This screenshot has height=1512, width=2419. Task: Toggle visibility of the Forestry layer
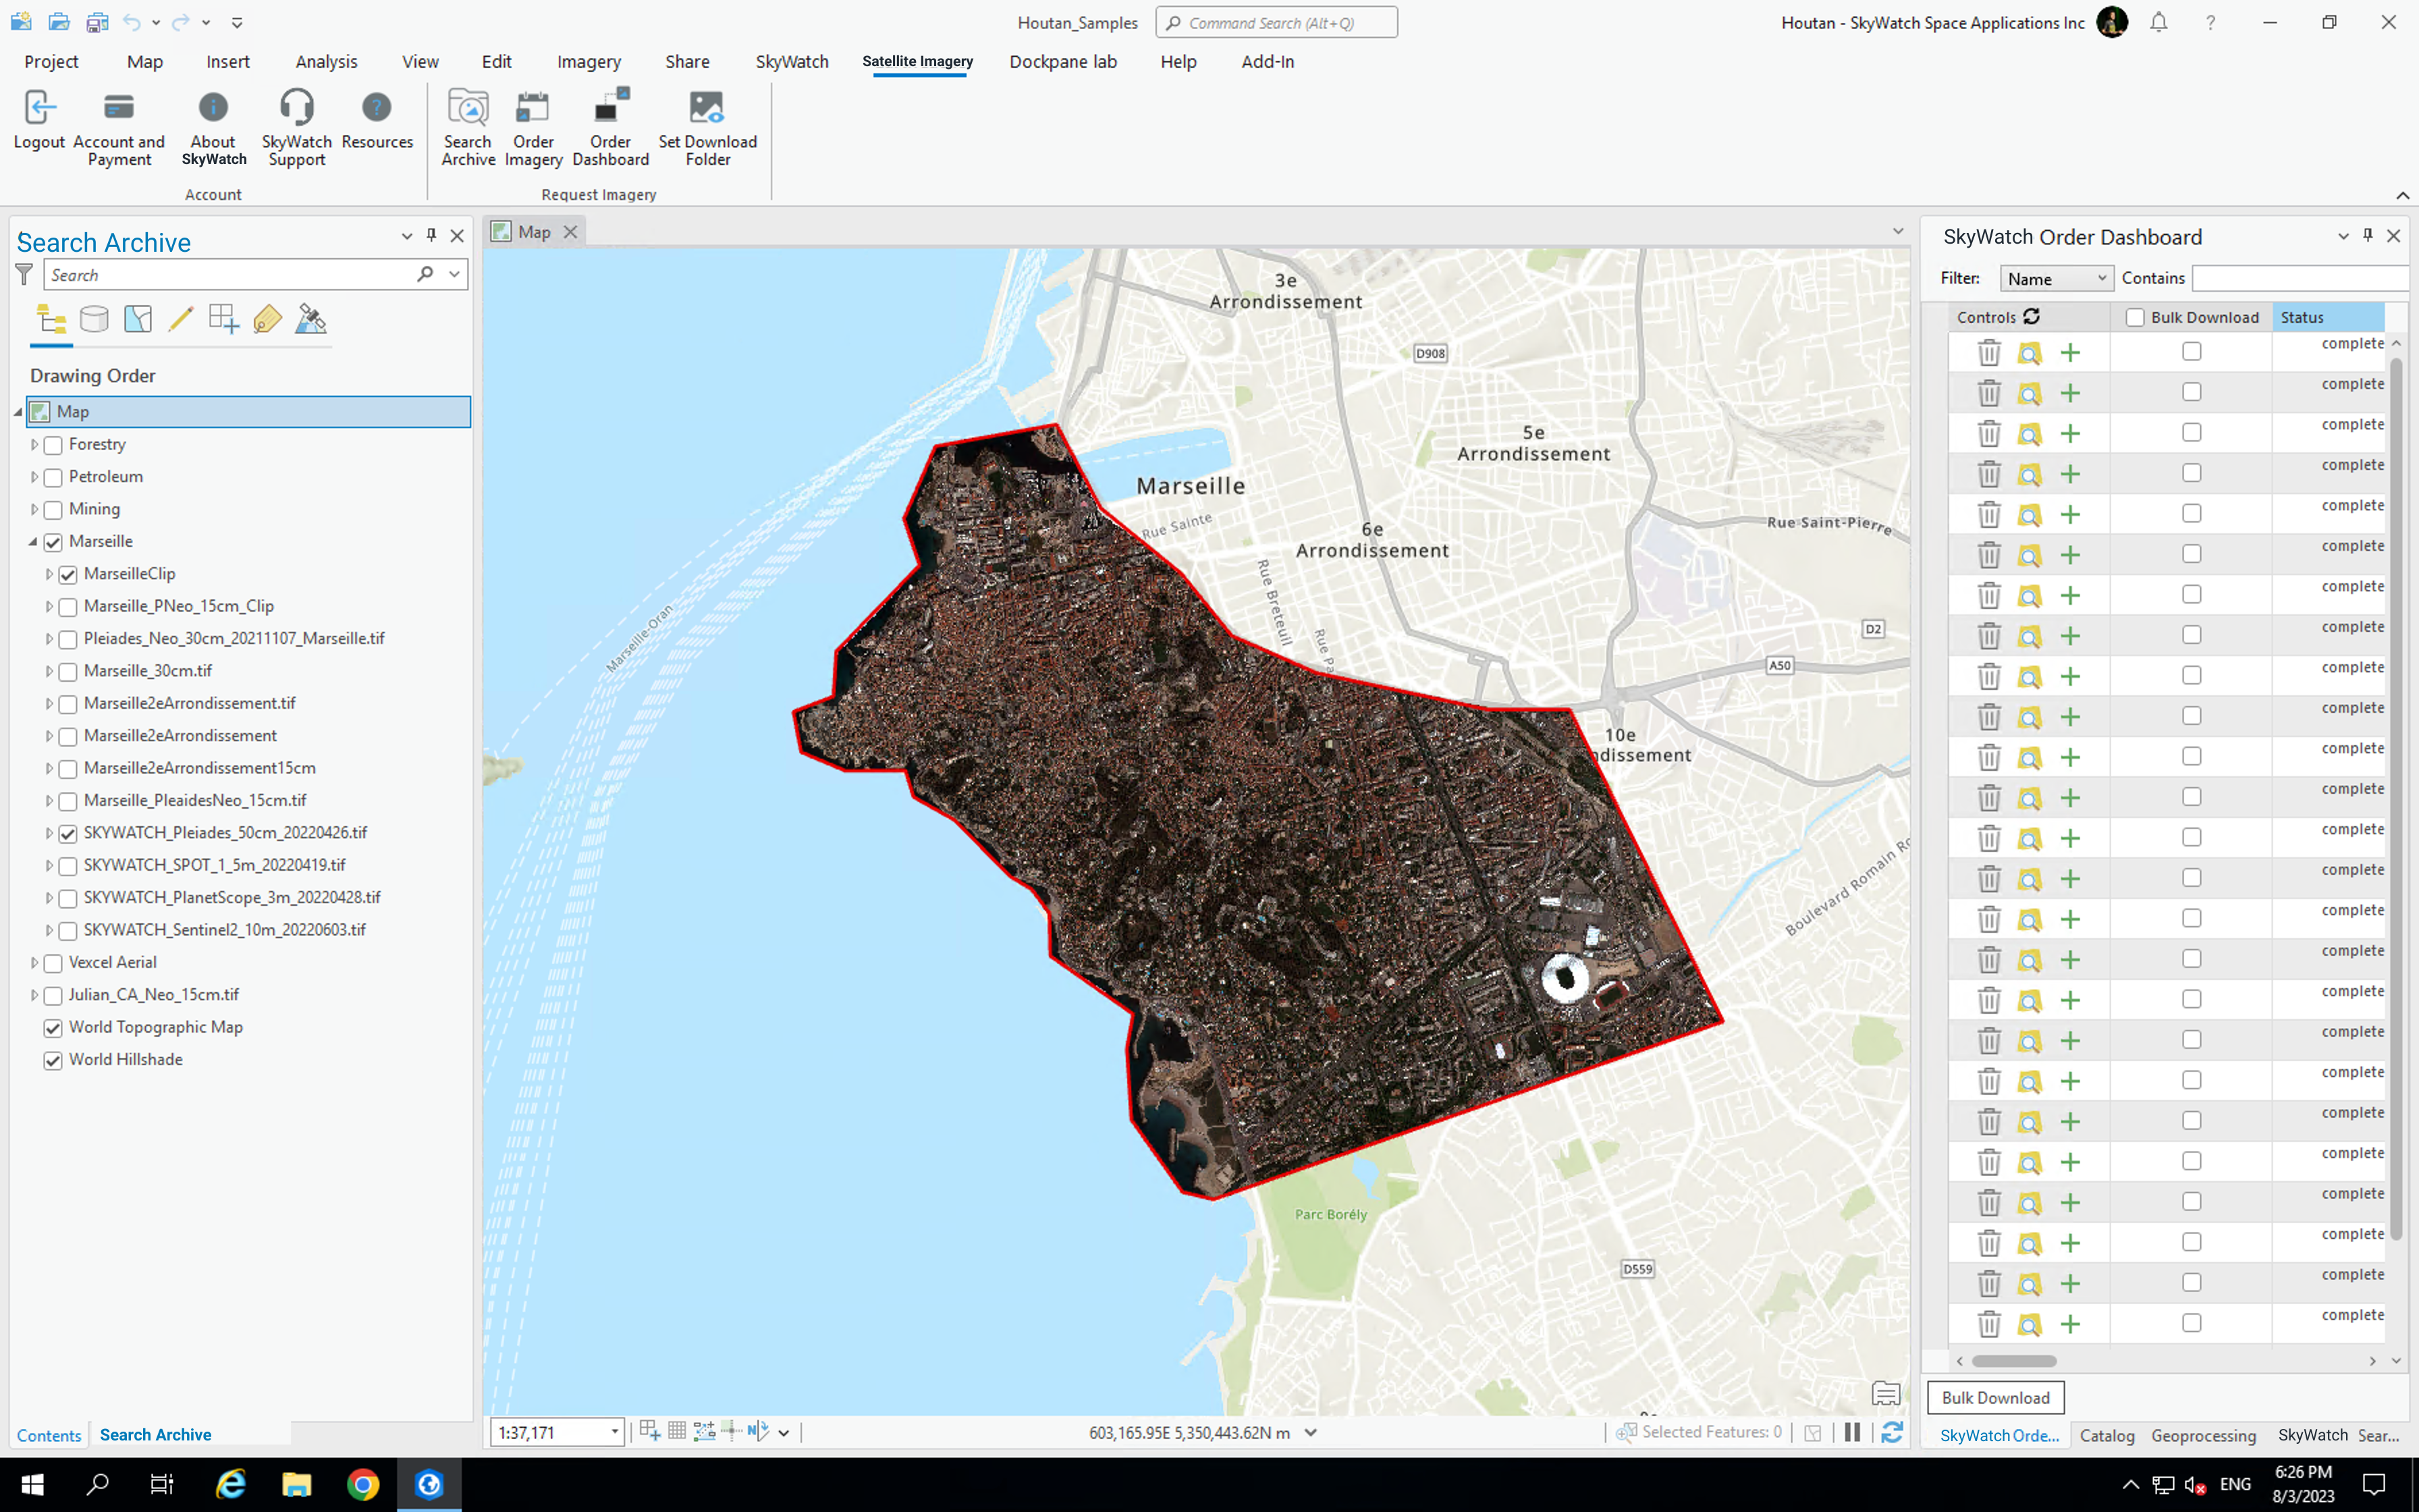click(52, 444)
